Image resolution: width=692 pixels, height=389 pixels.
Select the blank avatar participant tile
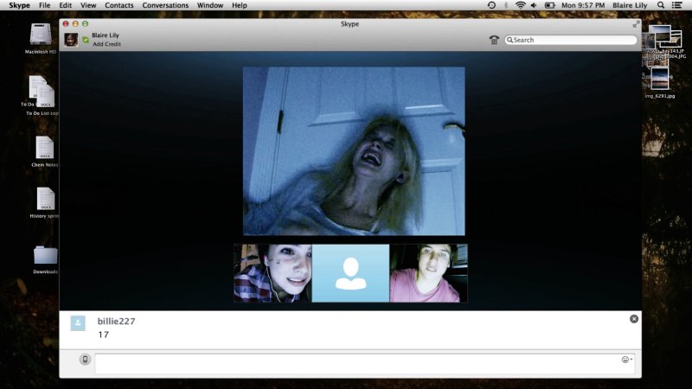coord(350,273)
